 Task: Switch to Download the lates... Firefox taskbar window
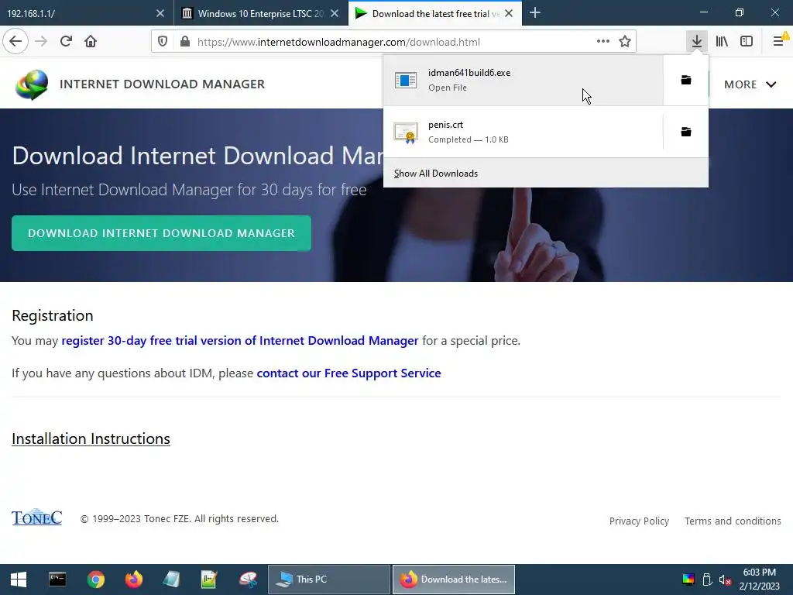454,580
